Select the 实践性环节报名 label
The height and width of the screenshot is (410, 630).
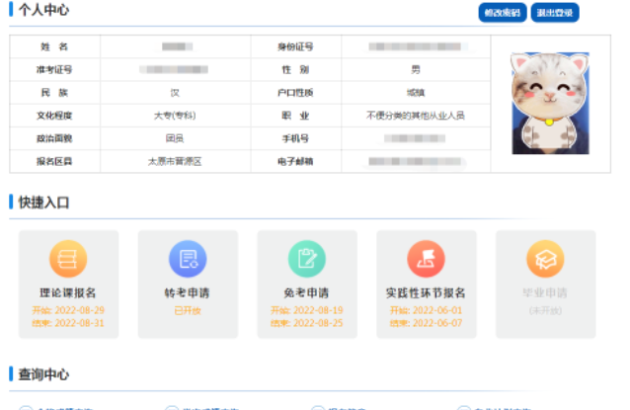tap(426, 293)
